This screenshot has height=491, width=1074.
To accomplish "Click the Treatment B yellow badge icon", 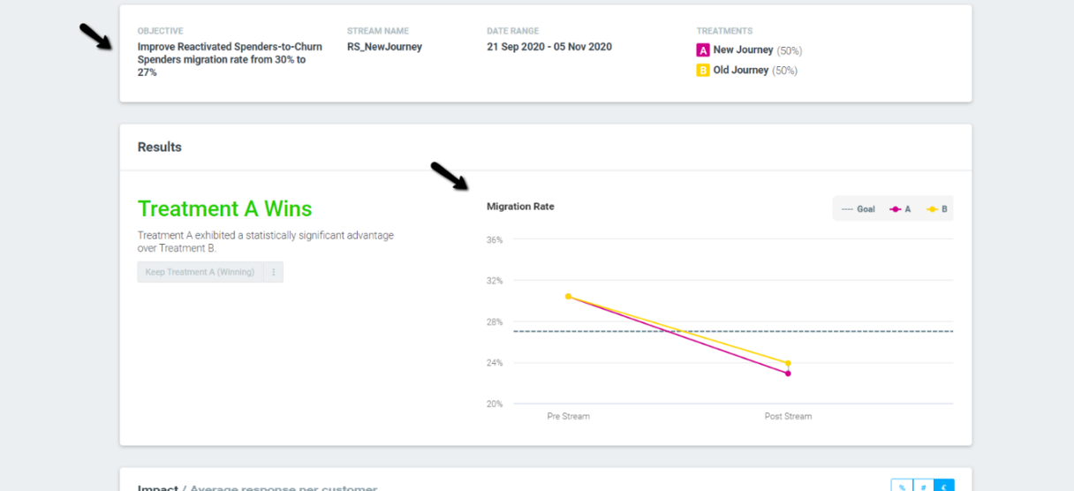I will tap(703, 71).
